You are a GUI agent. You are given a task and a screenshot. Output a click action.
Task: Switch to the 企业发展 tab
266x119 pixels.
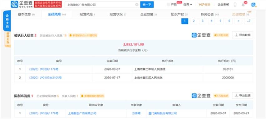point(149,15)
